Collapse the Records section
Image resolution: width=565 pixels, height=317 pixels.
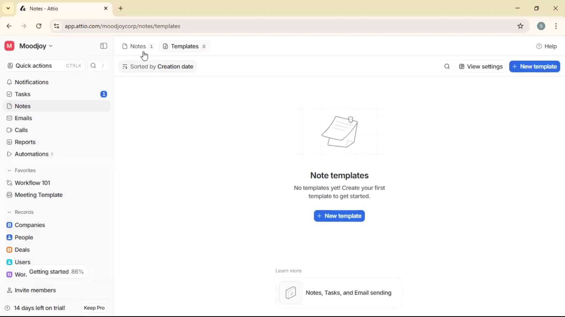pyautogui.click(x=10, y=212)
